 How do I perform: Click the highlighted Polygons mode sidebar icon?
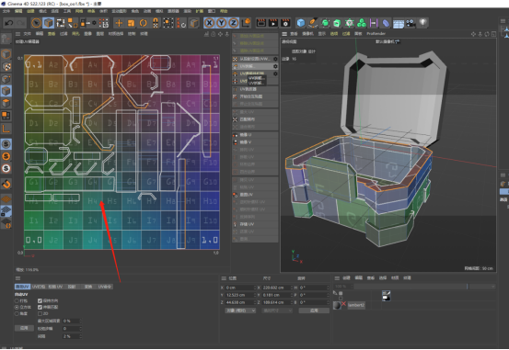[x=6, y=91]
